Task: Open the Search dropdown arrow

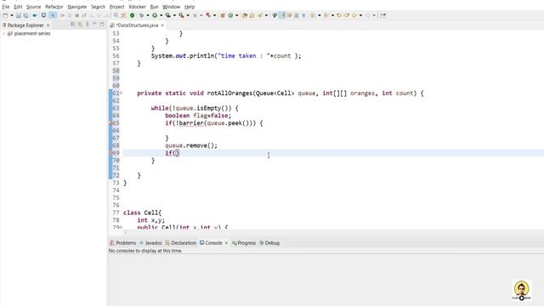Action: click(266, 15)
